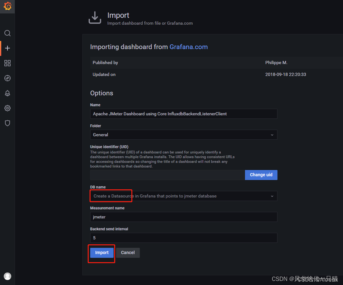This screenshot has height=285, width=343.
Task: Open the user profile avatar
Action: pyautogui.click(x=7, y=276)
